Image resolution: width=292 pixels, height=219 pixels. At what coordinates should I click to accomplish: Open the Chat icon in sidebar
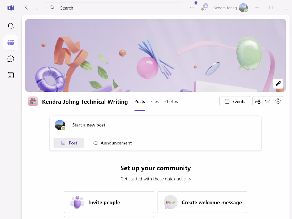coord(11,59)
